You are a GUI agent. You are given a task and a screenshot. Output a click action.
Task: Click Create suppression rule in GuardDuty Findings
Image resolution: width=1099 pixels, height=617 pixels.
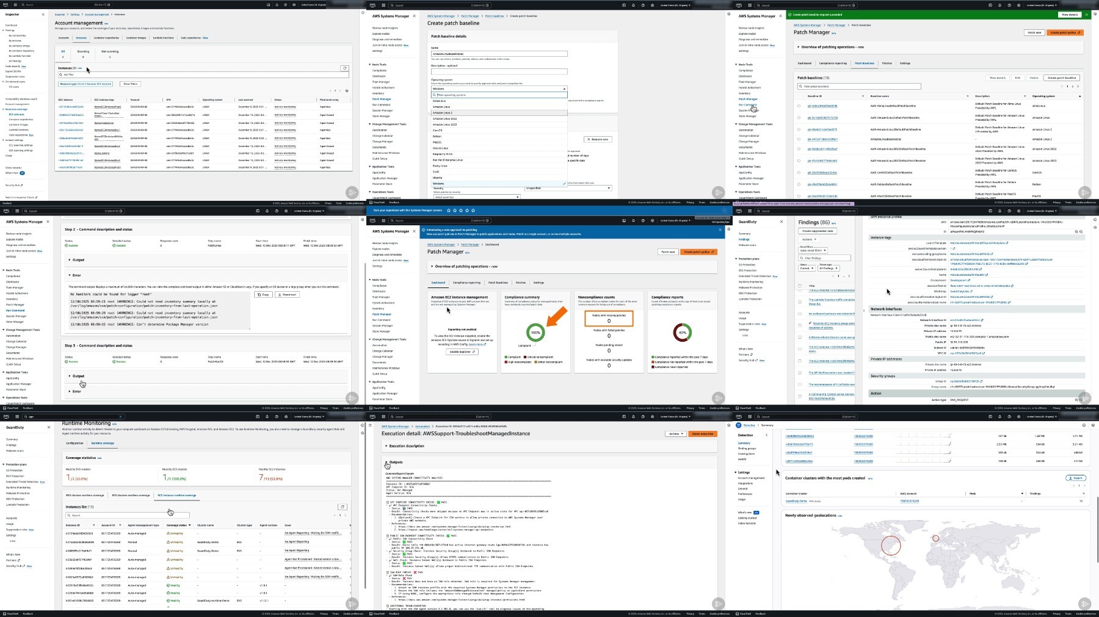pyautogui.click(x=819, y=231)
